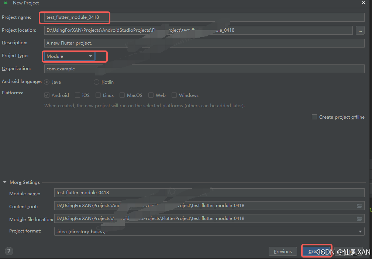Click the Project format label
Screen dimensions: 372x259
25,231
